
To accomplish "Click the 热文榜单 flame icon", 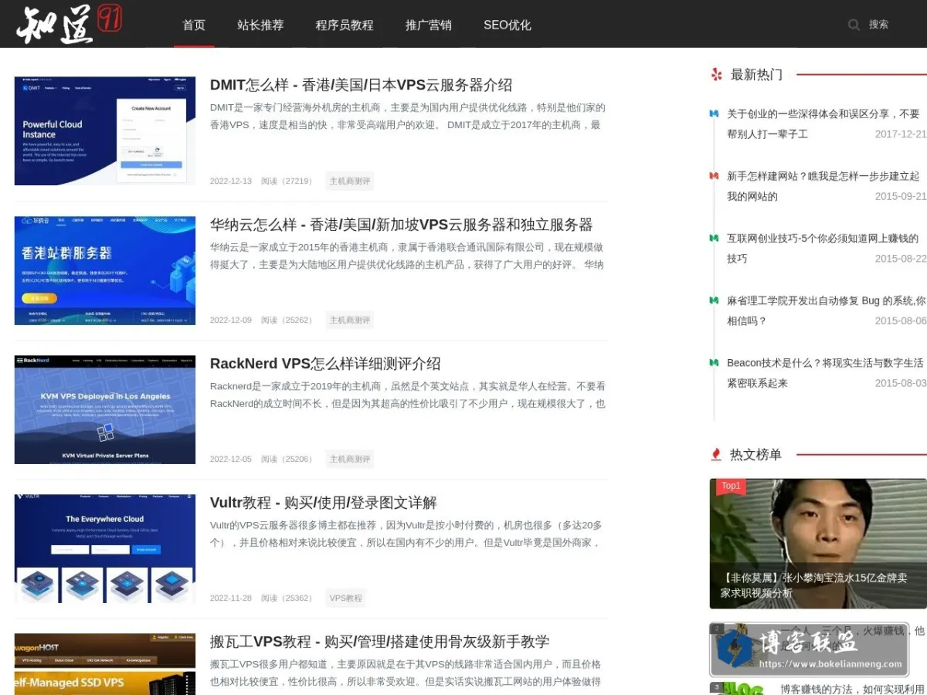I will click(716, 454).
